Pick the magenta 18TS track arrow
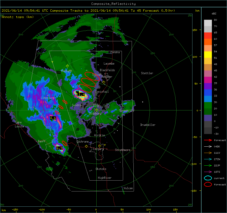 tap(208, 172)
